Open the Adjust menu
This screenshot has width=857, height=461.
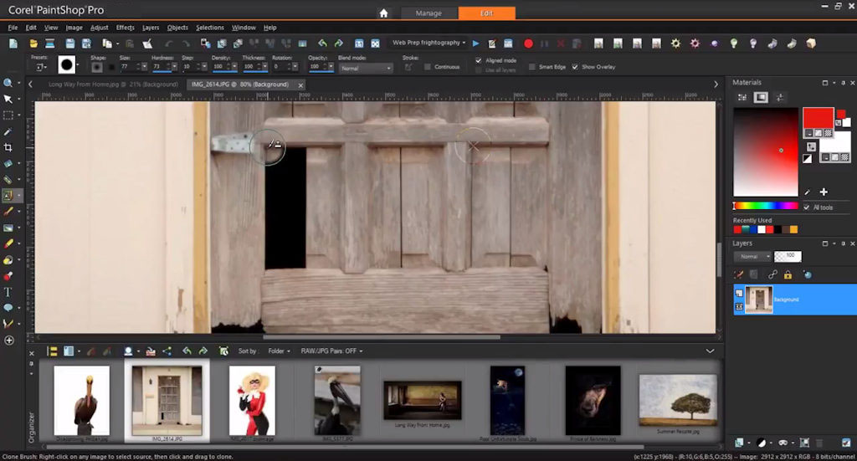tap(99, 28)
